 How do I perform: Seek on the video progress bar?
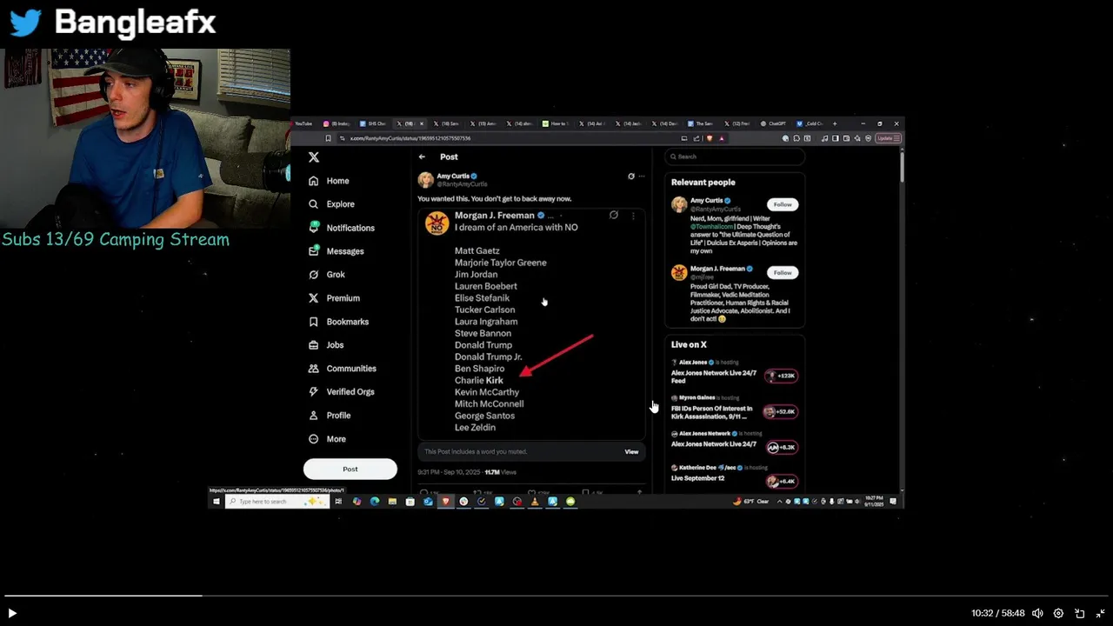556,596
